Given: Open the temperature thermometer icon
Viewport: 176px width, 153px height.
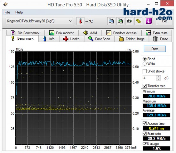Looking at the screenshot, I should [x=80, y=21].
